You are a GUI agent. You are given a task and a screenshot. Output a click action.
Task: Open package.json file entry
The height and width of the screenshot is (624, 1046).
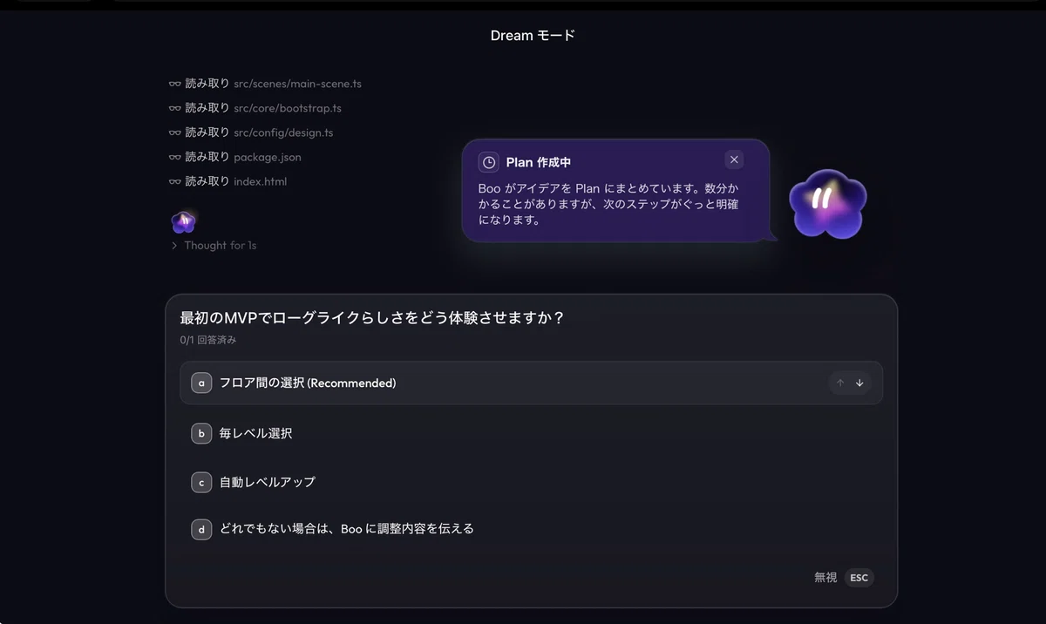coord(268,157)
